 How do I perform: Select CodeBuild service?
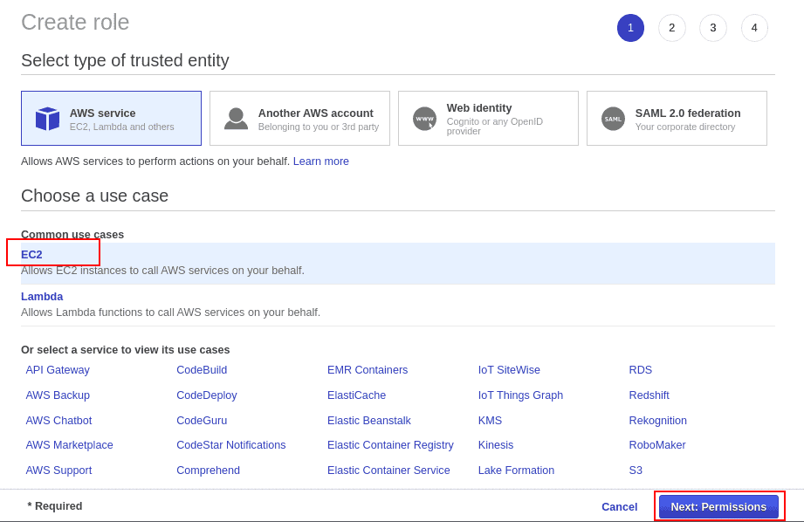pyautogui.click(x=202, y=370)
